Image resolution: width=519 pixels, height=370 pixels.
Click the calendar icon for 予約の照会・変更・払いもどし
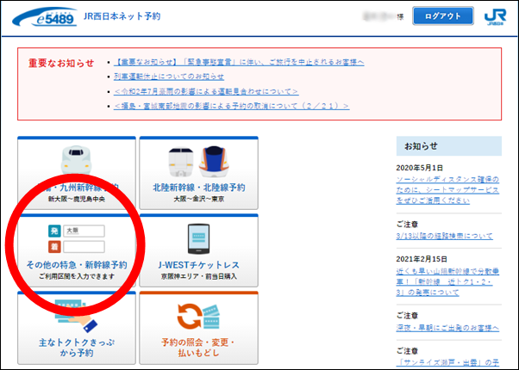pos(199,313)
